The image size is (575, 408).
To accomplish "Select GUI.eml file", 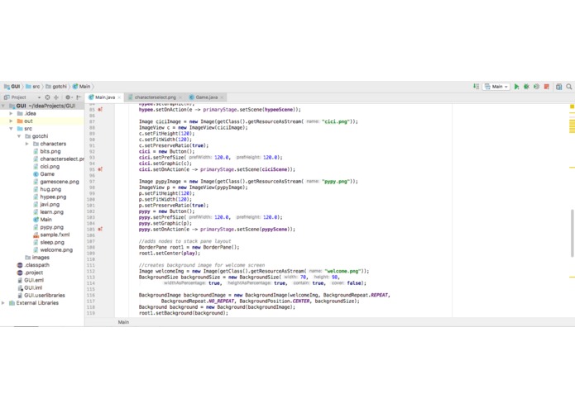I will pyautogui.click(x=31, y=280).
